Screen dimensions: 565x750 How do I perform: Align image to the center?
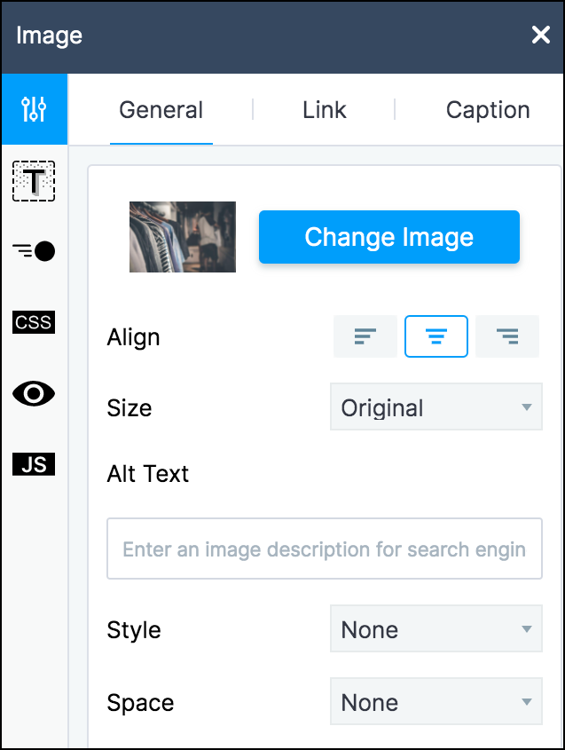pyautogui.click(x=436, y=336)
